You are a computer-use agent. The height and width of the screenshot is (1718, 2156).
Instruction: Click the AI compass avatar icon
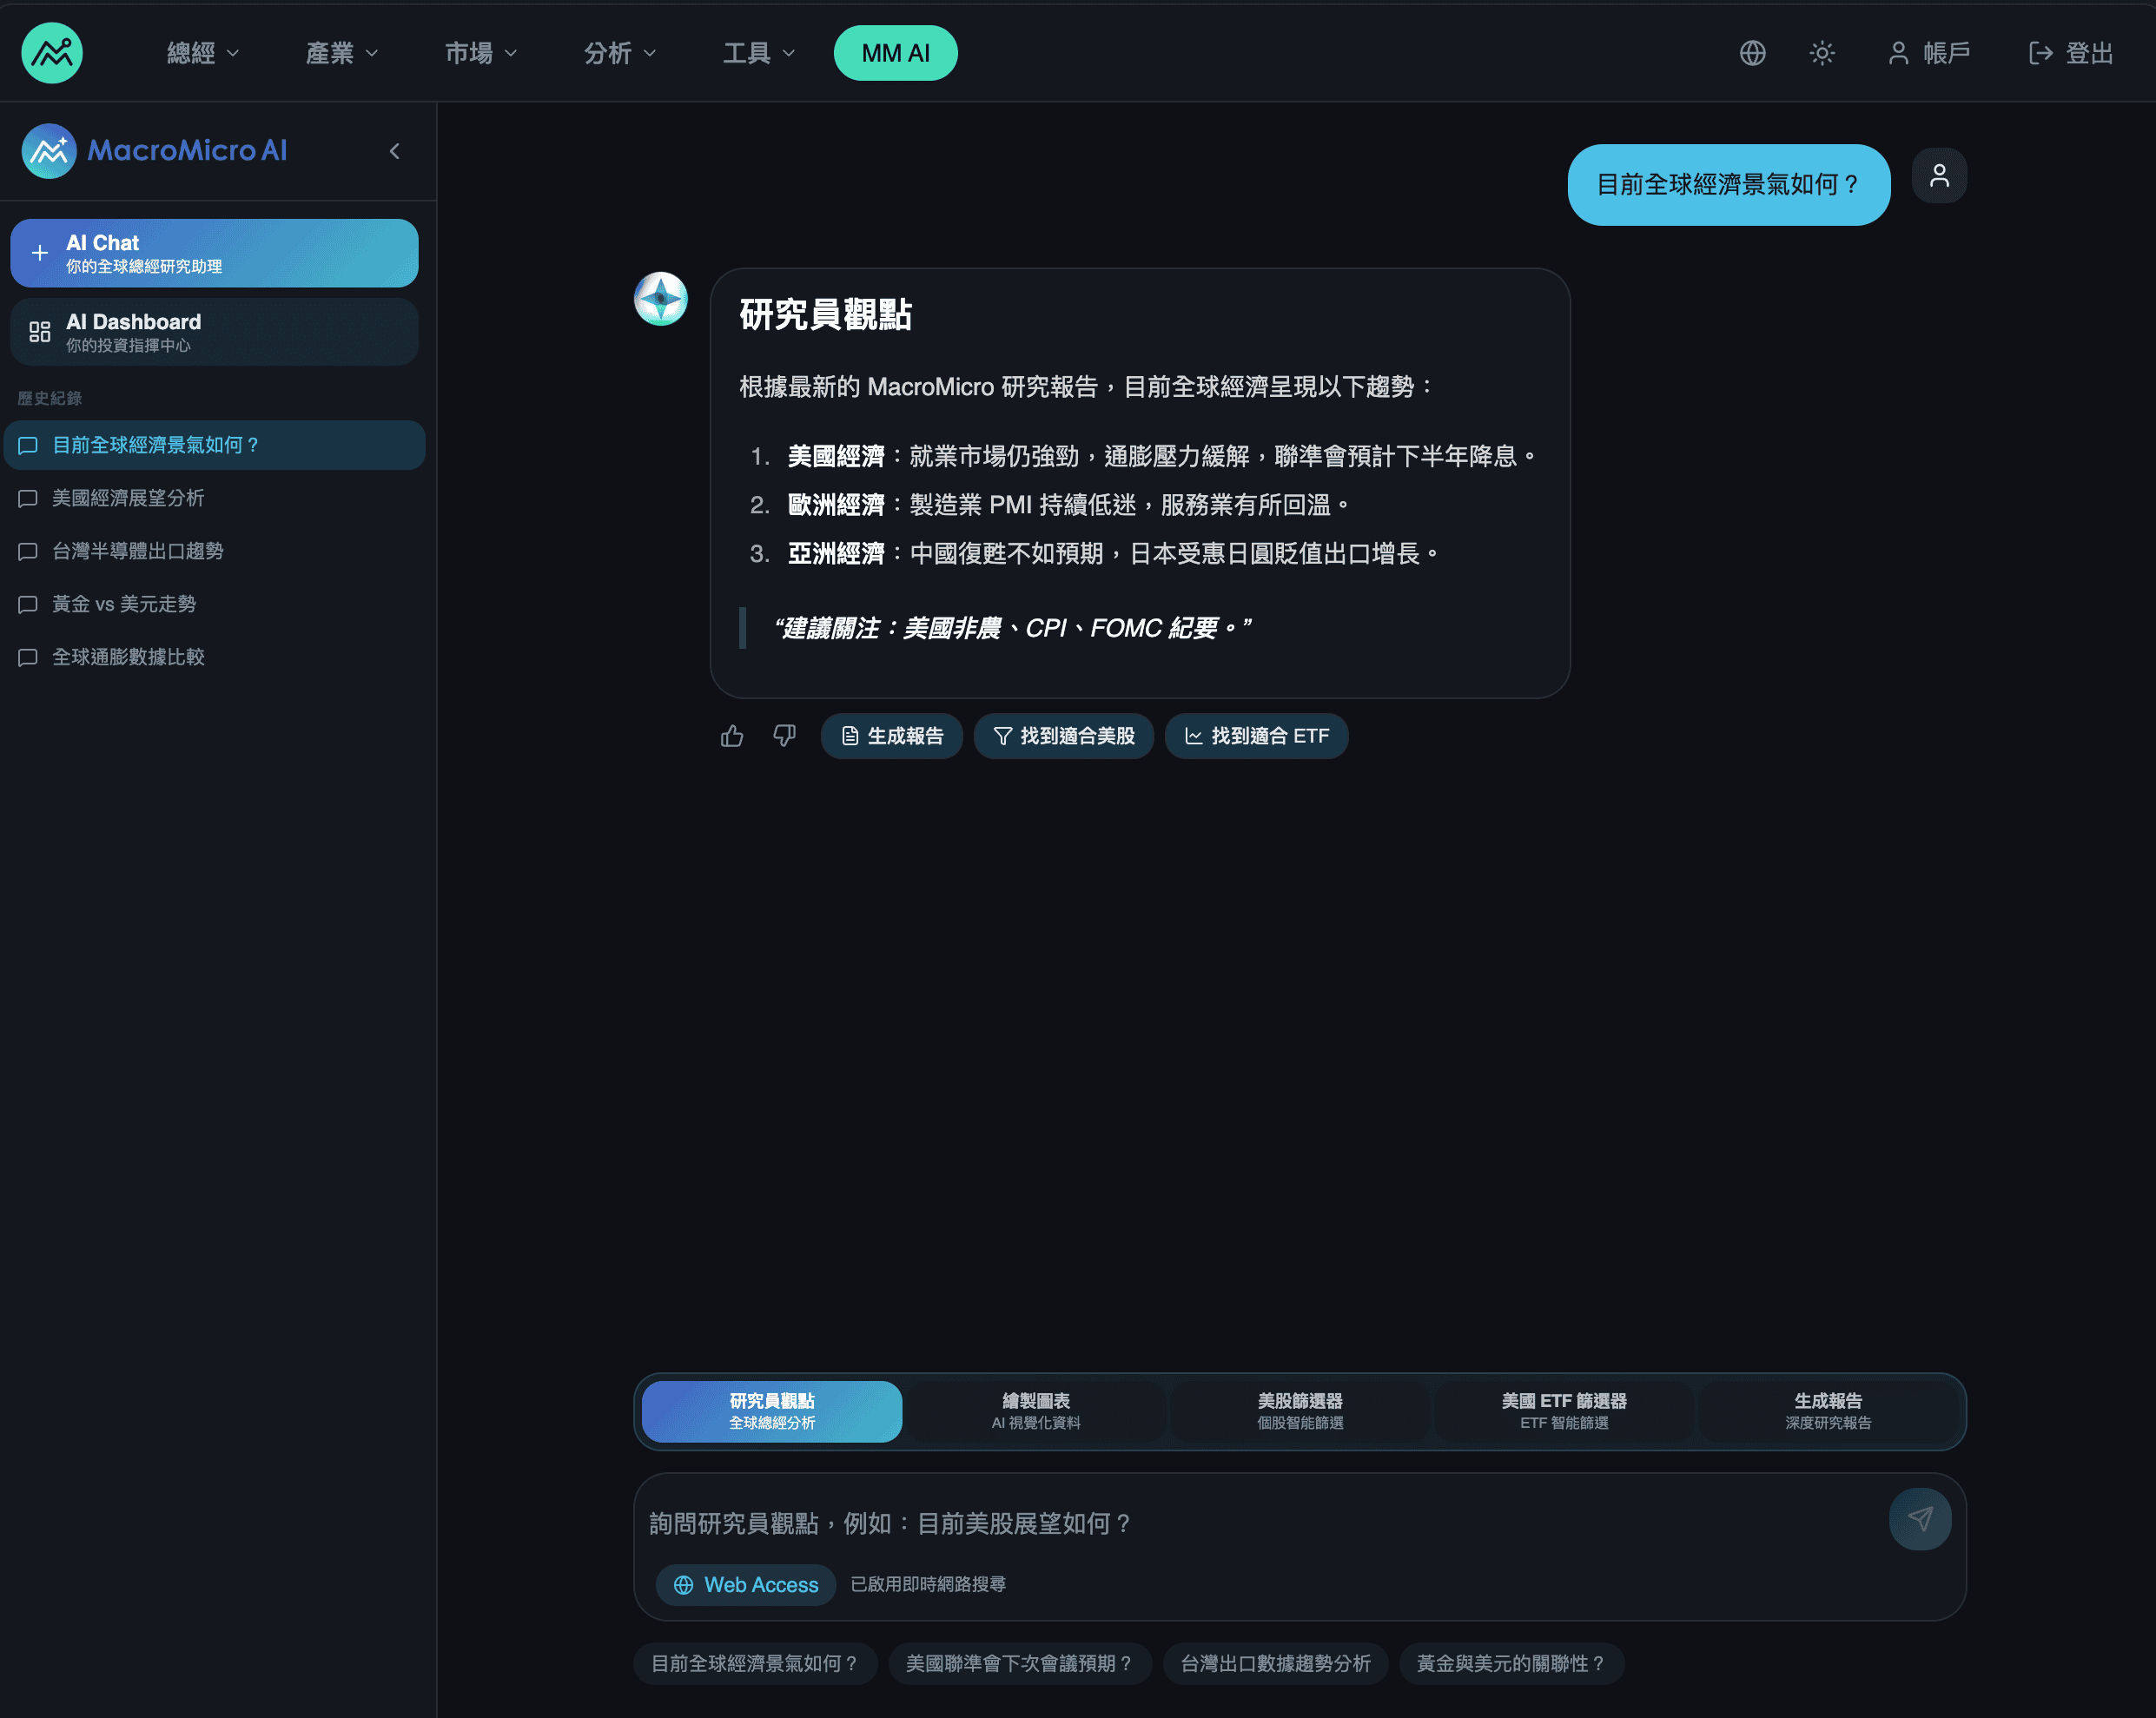point(661,298)
